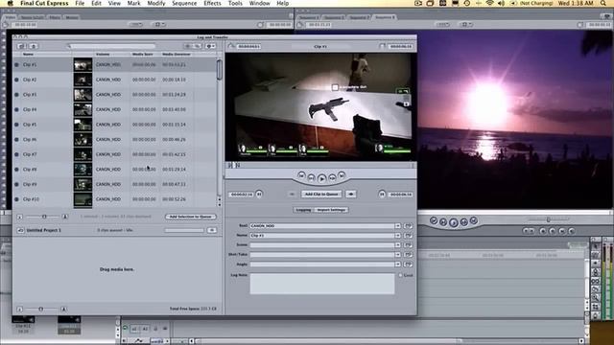
Task: Sort clips by the Media Duration column header
Action: [177, 55]
